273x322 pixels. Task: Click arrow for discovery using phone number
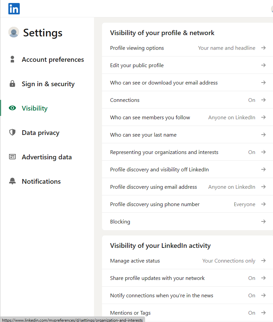263,204
